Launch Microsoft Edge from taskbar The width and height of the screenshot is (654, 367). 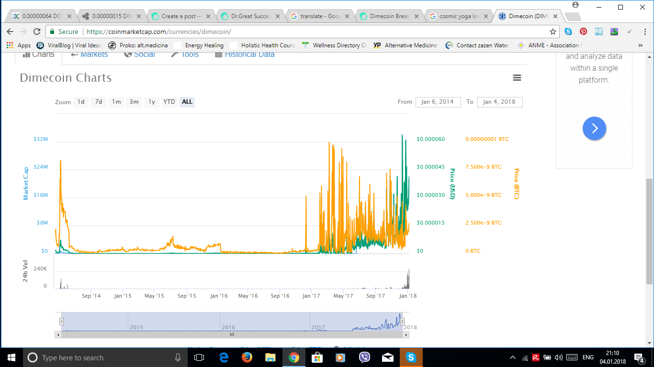click(224, 357)
